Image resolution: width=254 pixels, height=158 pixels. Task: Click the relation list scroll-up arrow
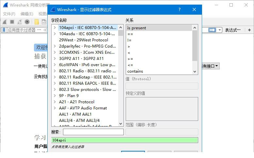[195, 28]
